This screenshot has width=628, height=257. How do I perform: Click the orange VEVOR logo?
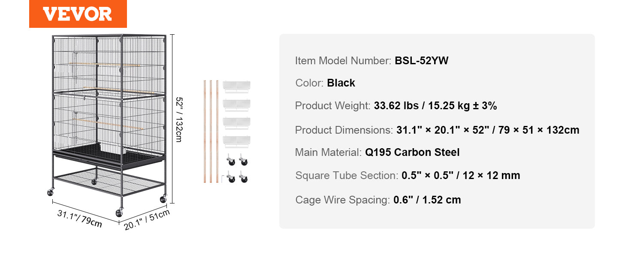point(78,14)
